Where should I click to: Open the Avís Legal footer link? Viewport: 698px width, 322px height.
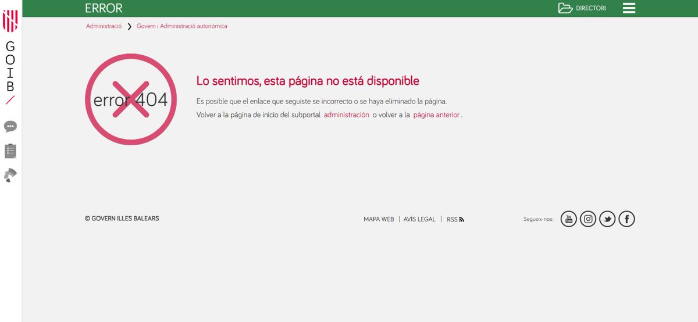(x=419, y=219)
